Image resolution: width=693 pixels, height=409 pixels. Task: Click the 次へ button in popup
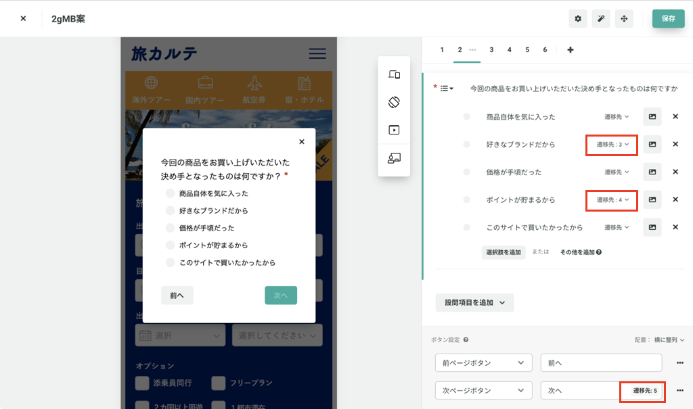(x=281, y=295)
